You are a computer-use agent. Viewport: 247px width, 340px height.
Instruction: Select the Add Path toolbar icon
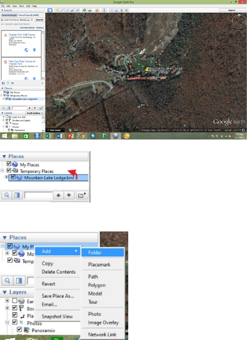(67, 10)
